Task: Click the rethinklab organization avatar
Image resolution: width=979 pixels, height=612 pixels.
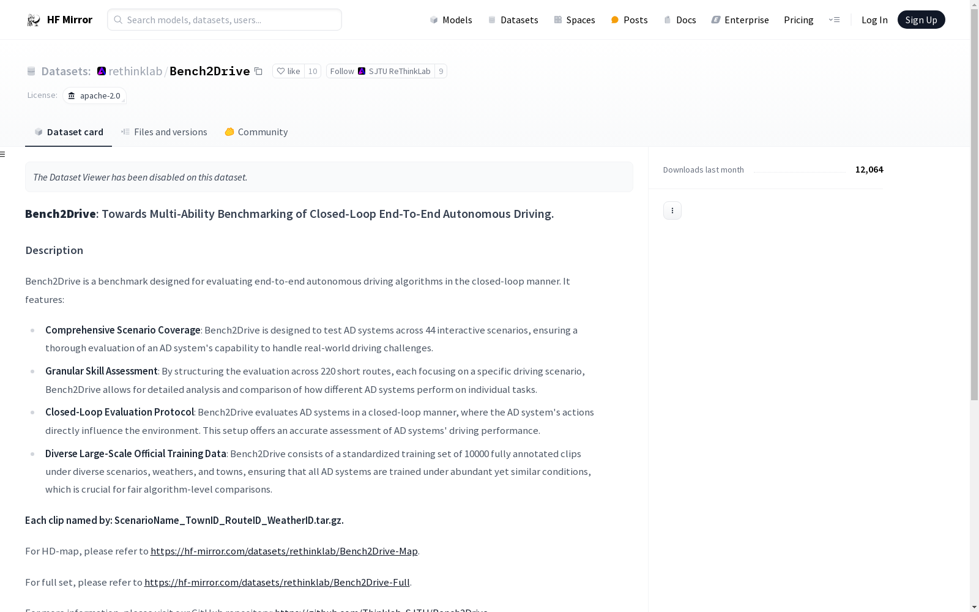Action: 102,71
